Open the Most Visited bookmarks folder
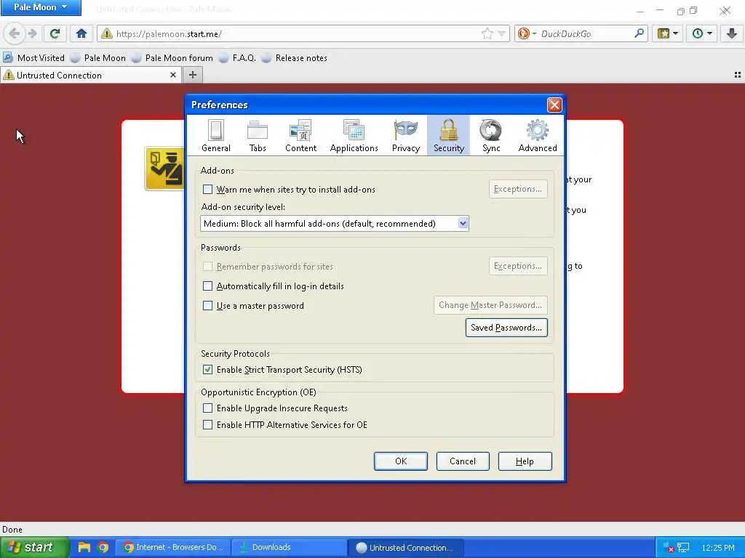 [34, 58]
